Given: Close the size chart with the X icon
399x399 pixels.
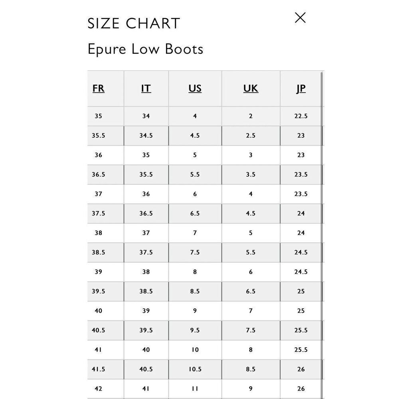Looking at the screenshot, I should pyautogui.click(x=300, y=18).
